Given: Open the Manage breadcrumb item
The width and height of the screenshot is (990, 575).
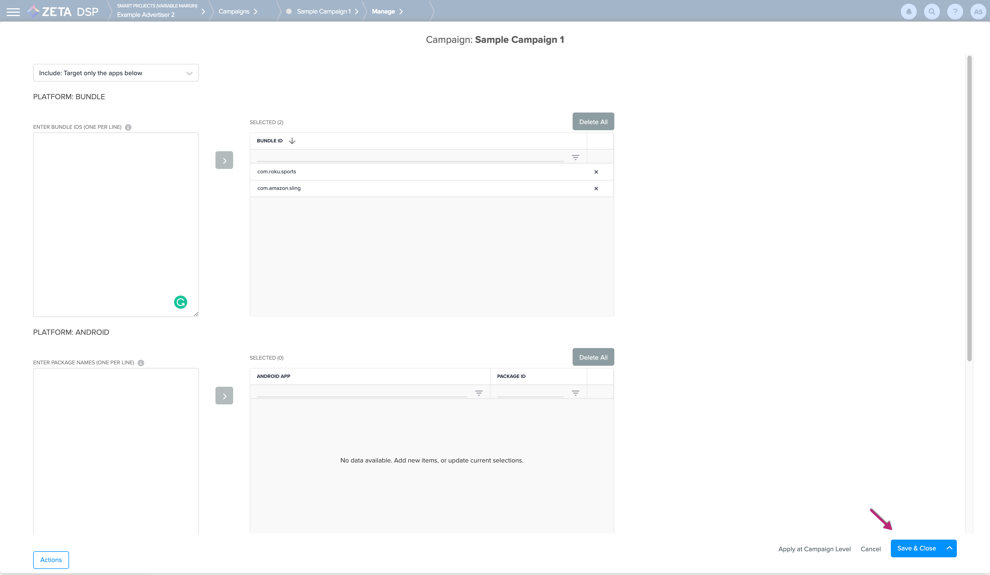Looking at the screenshot, I should (x=383, y=11).
